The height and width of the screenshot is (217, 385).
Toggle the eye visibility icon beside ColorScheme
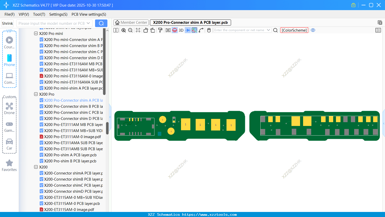tap(313, 30)
